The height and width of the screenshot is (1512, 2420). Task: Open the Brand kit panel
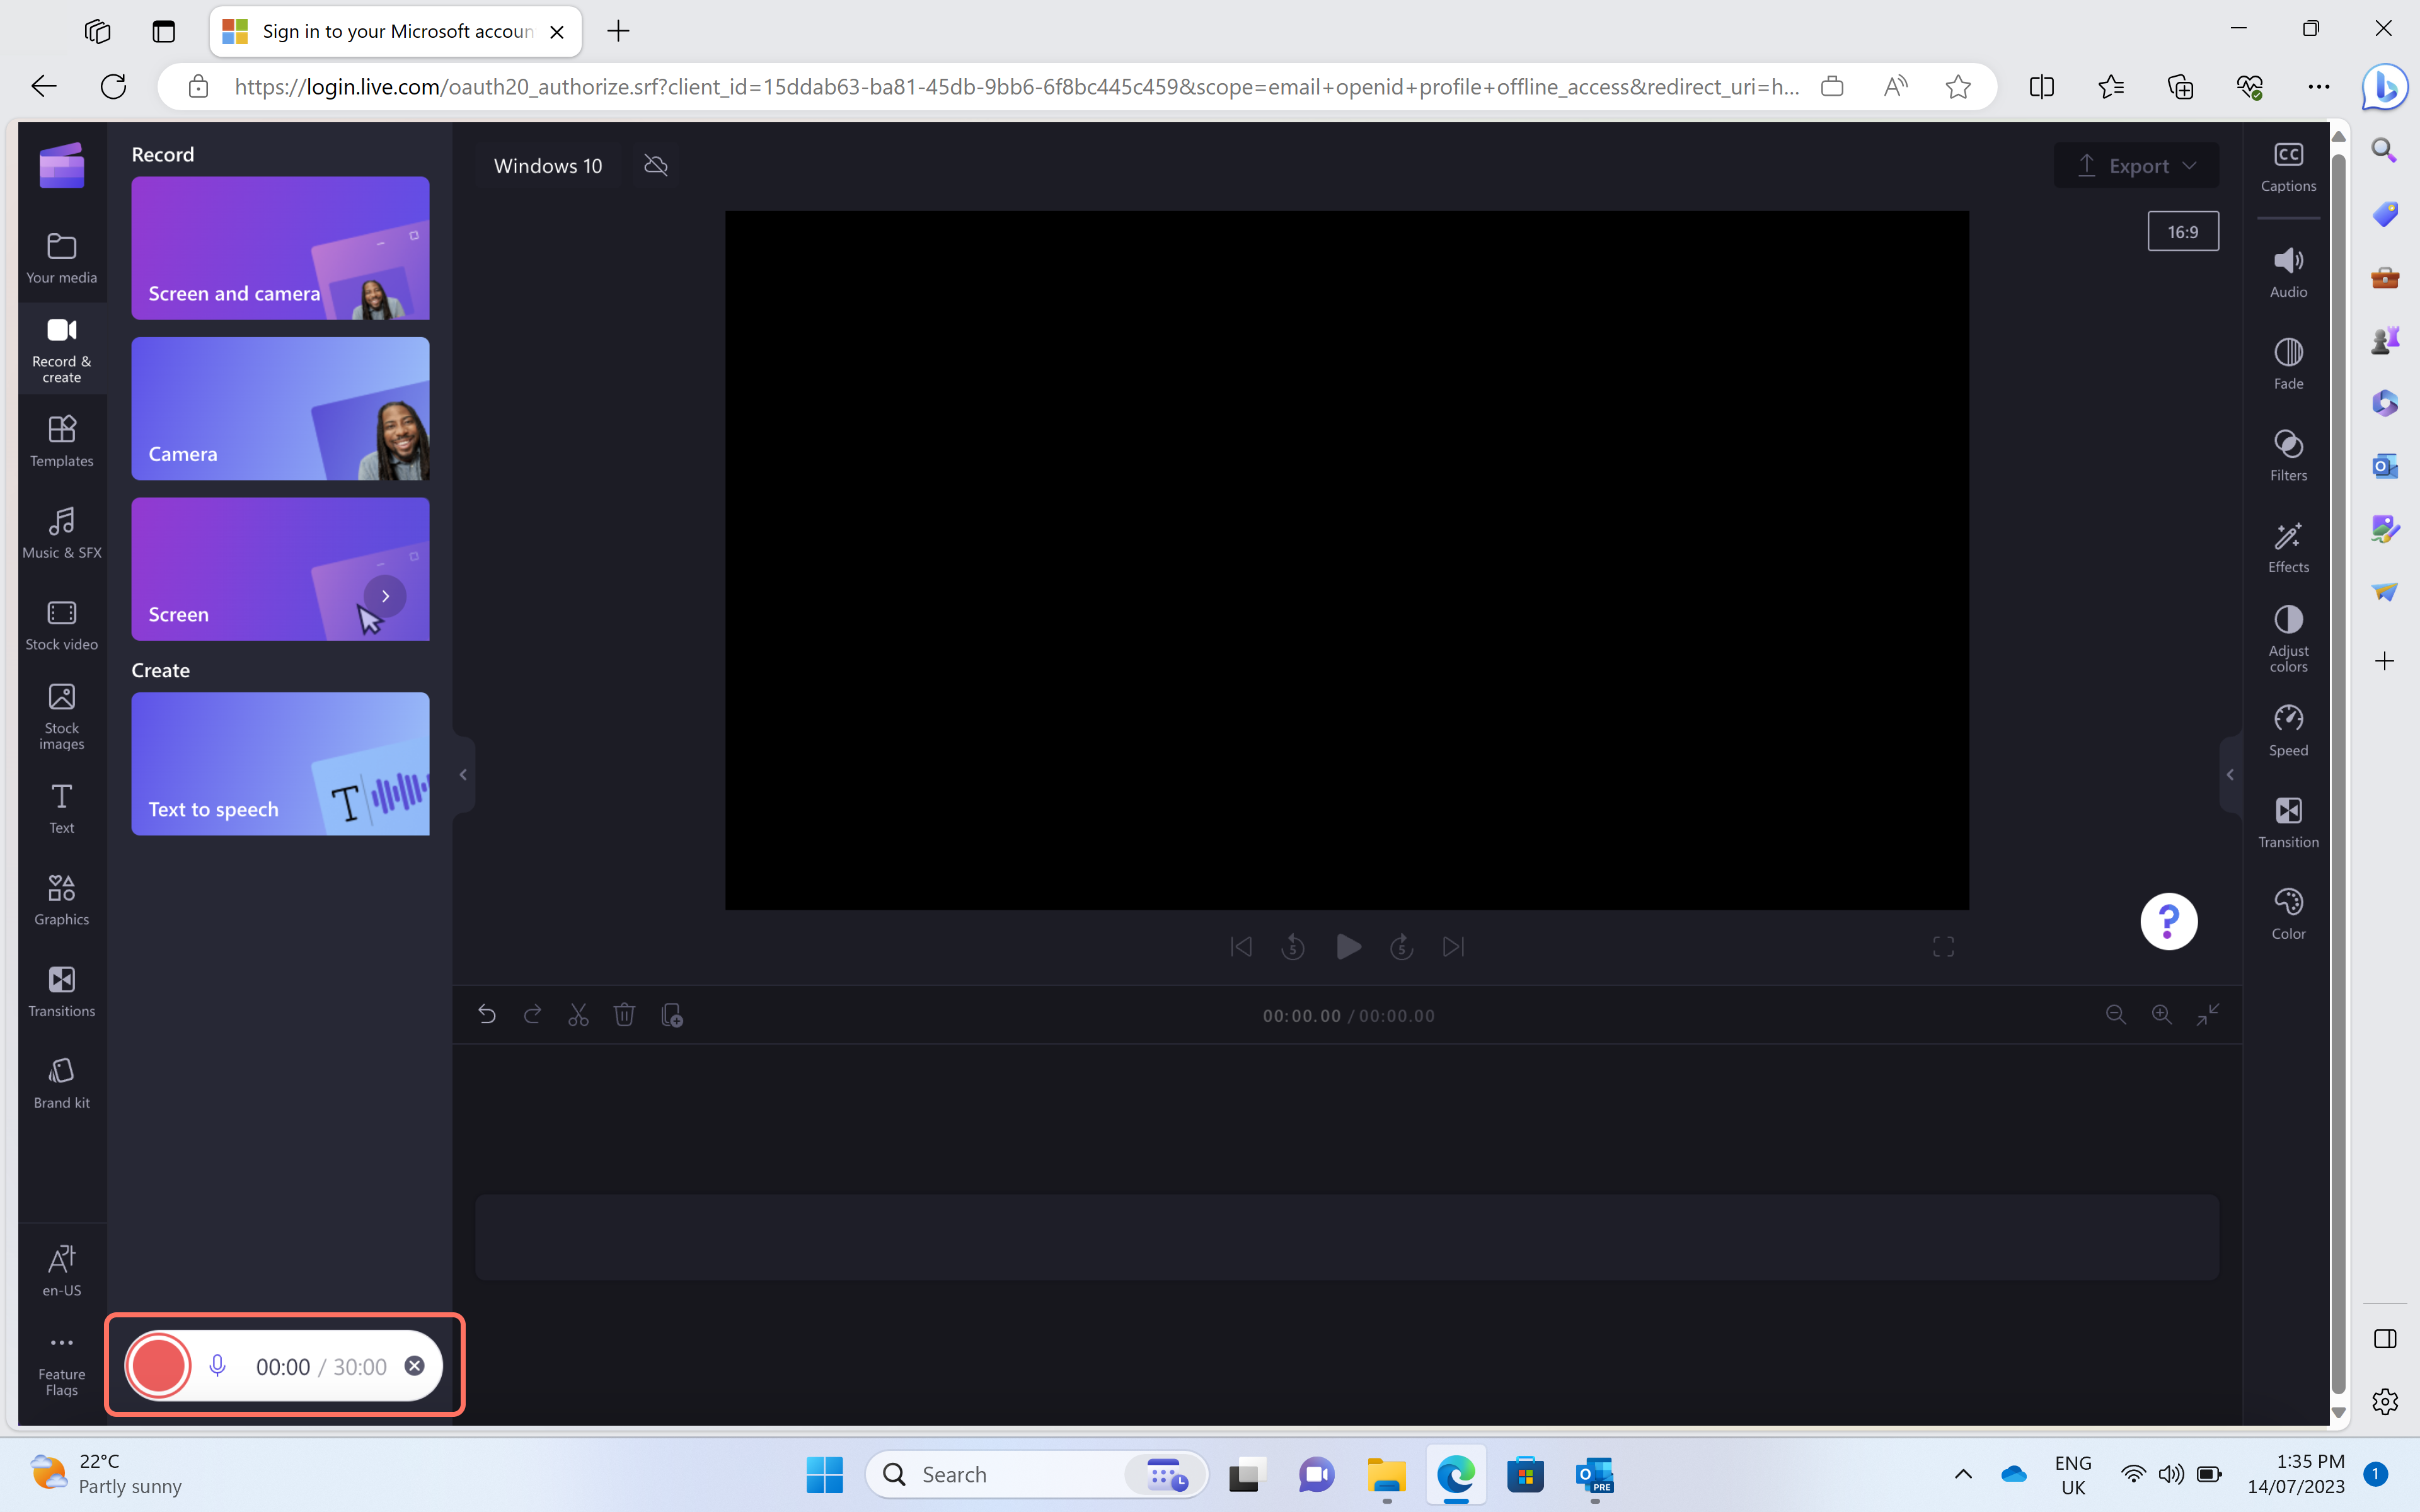coord(62,1083)
